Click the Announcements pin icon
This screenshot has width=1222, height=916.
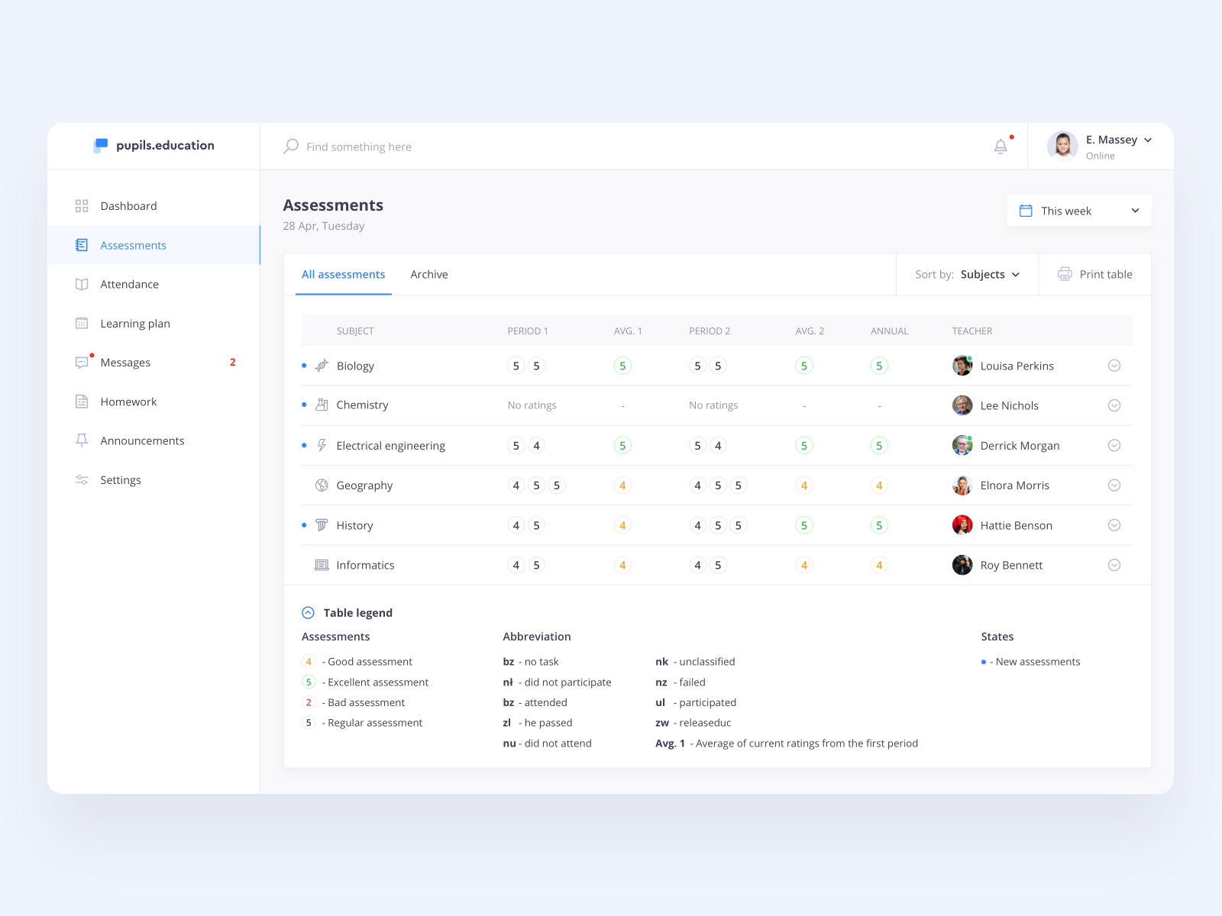click(x=82, y=440)
